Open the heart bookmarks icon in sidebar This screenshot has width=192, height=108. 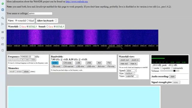coord(3,38)
